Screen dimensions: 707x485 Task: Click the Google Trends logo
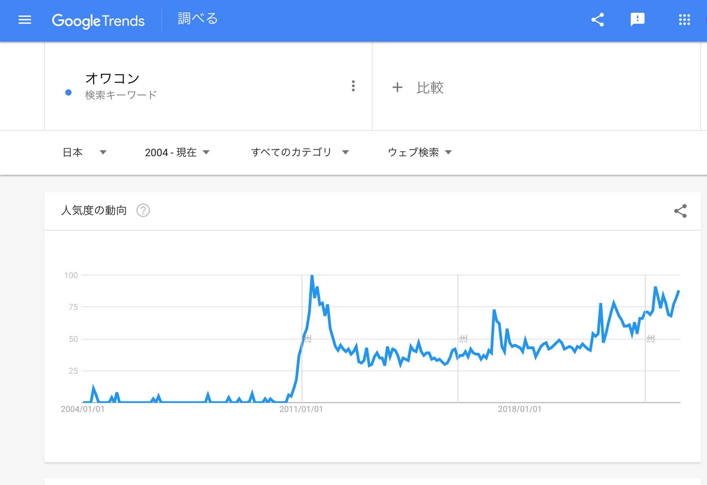[98, 21]
